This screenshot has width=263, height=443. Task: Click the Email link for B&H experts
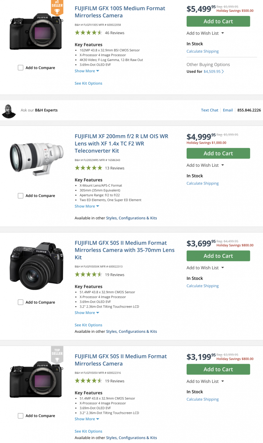pyautogui.click(x=228, y=110)
